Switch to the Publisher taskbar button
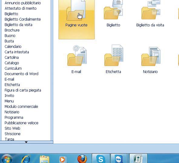This screenshot has width=179, height=163. click(x=138, y=159)
